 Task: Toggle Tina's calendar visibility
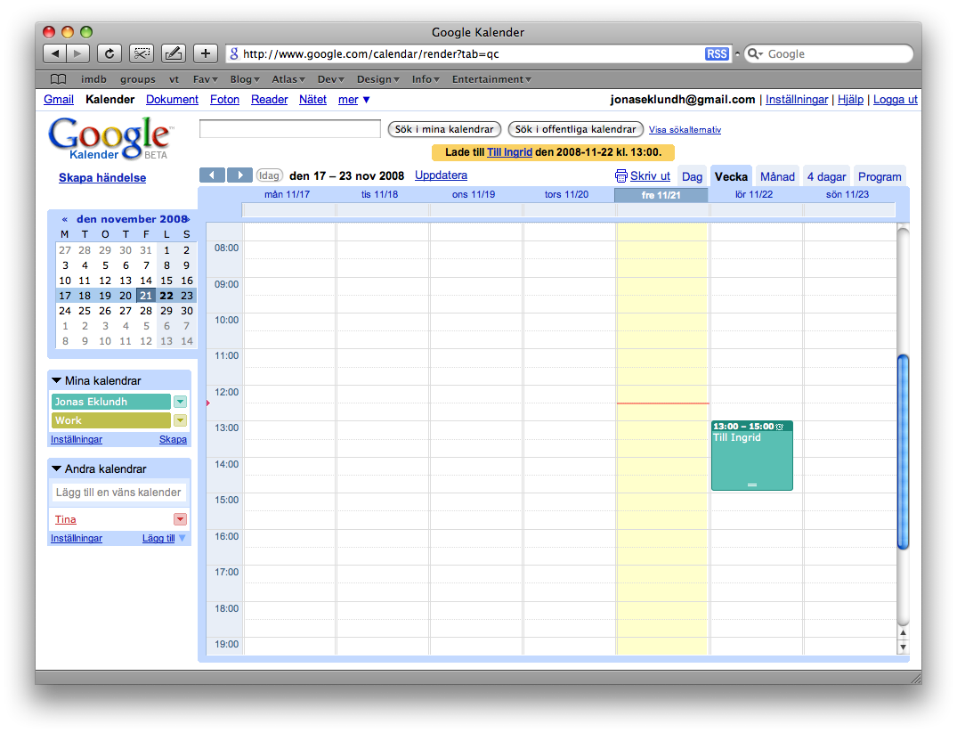click(x=66, y=519)
